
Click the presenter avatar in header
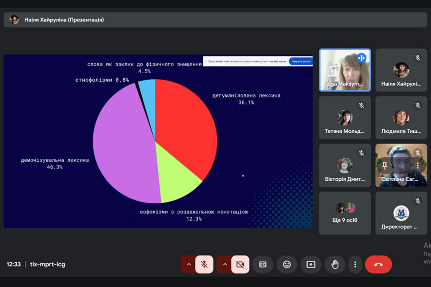pyautogui.click(x=14, y=20)
